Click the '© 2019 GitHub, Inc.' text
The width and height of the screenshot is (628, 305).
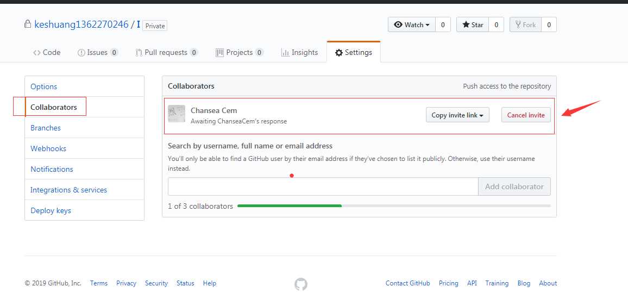click(53, 283)
